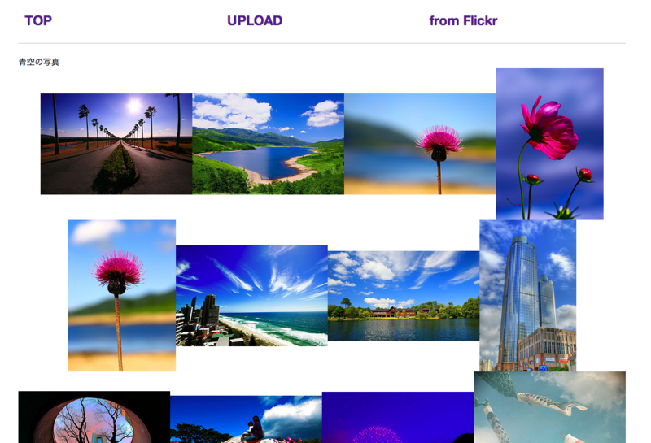Viewport: 651px width, 443px height.
Task: Select the 青空の写真 heading text
Action: pos(39,62)
